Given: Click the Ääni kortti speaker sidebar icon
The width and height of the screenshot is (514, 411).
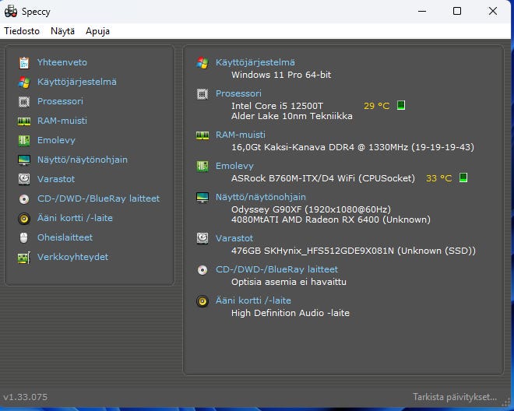Looking at the screenshot, I should 24,218.
